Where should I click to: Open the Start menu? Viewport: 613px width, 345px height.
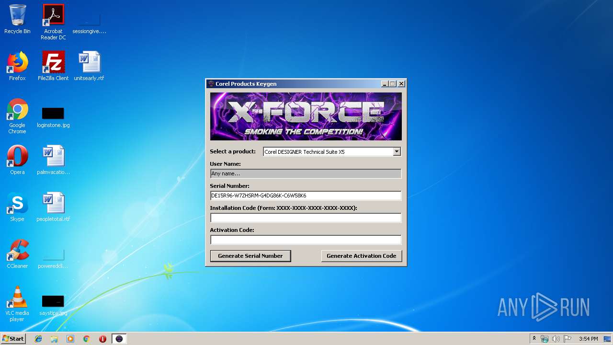(x=13, y=339)
